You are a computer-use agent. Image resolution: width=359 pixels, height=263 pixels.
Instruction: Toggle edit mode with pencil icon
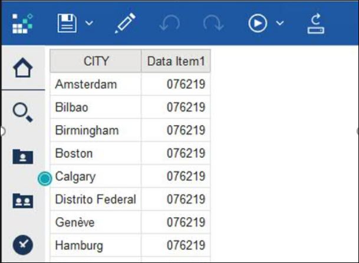tap(125, 24)
